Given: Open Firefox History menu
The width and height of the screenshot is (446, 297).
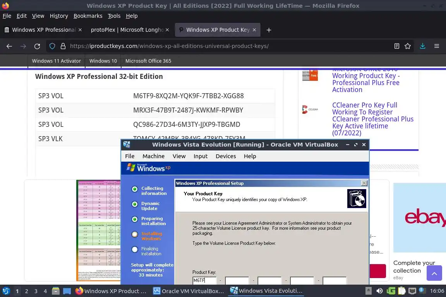Looking at the screenshot, I should pyautogui.click(x=59, y=16).
